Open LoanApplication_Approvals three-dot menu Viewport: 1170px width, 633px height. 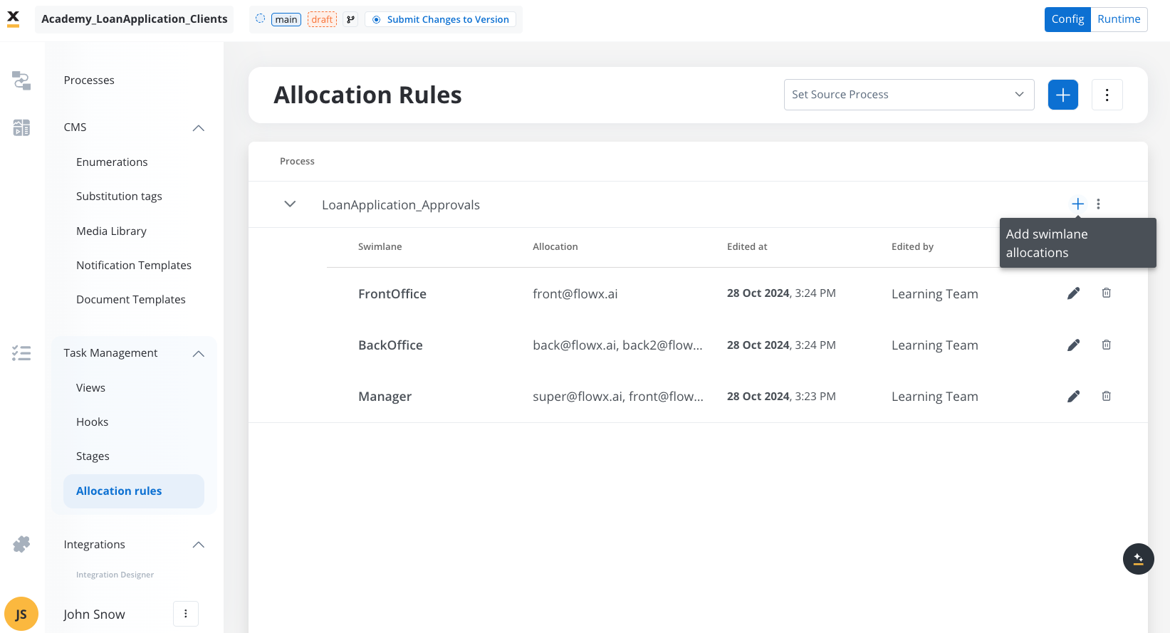click(x=1099, y=204)
